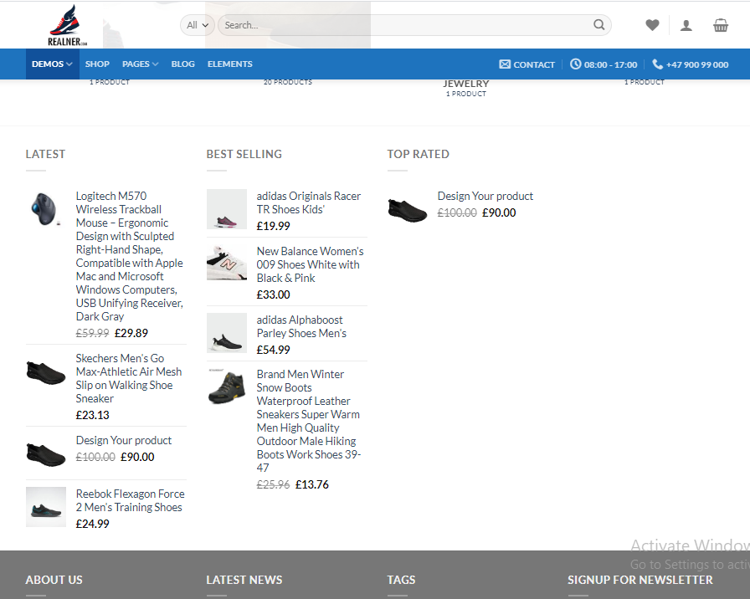The height and width of the screenshot is (599, 750).
Task: Expand the DEMOS menu dropdown
Action: [51, 64]
